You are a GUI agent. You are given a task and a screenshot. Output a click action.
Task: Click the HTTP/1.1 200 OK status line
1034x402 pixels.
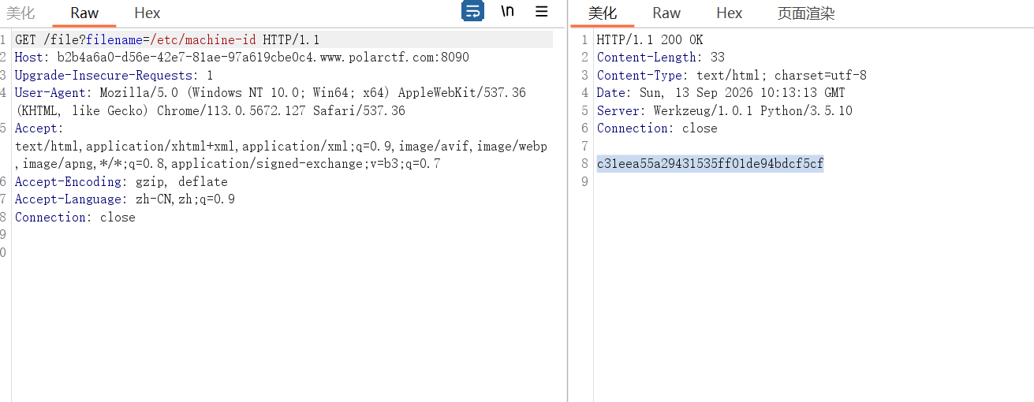tap(650, 39)
